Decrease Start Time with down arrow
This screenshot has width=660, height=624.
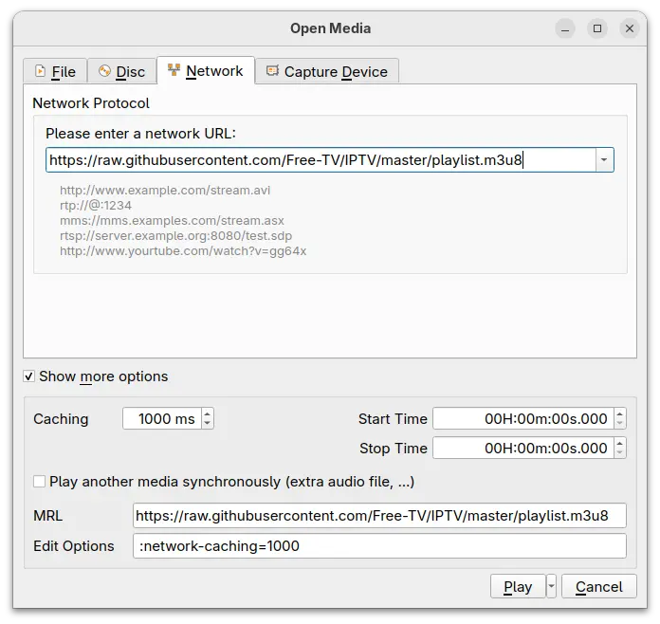[619, 424]
